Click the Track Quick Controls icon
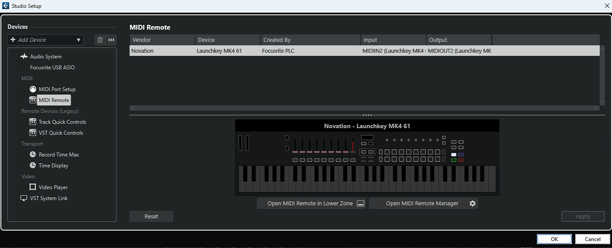612x248 pixels. click(33, 122)
